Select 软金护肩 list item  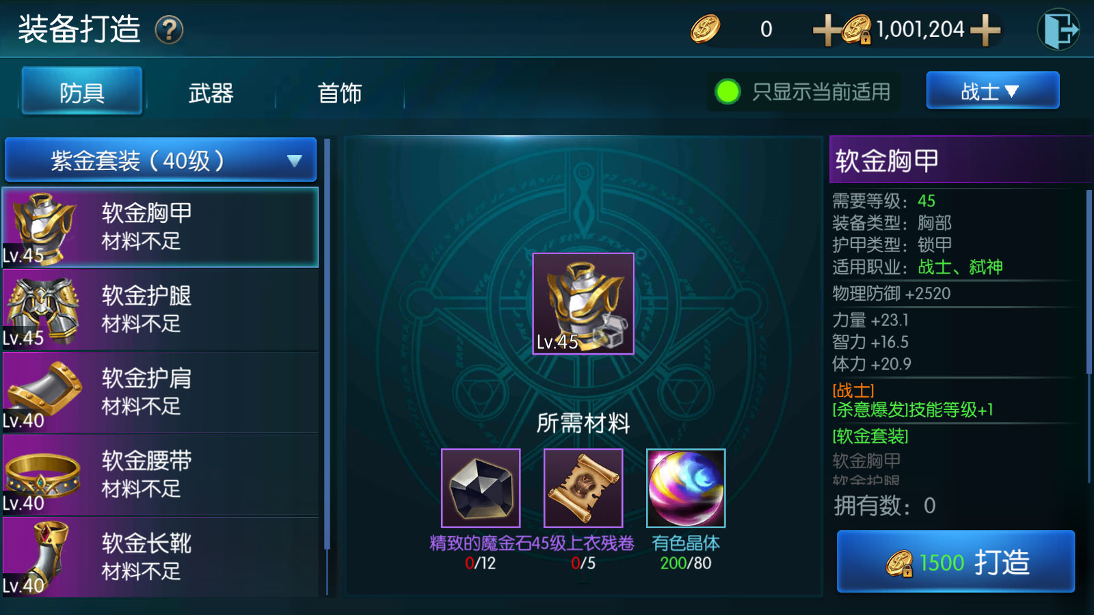tap(161, 393)
